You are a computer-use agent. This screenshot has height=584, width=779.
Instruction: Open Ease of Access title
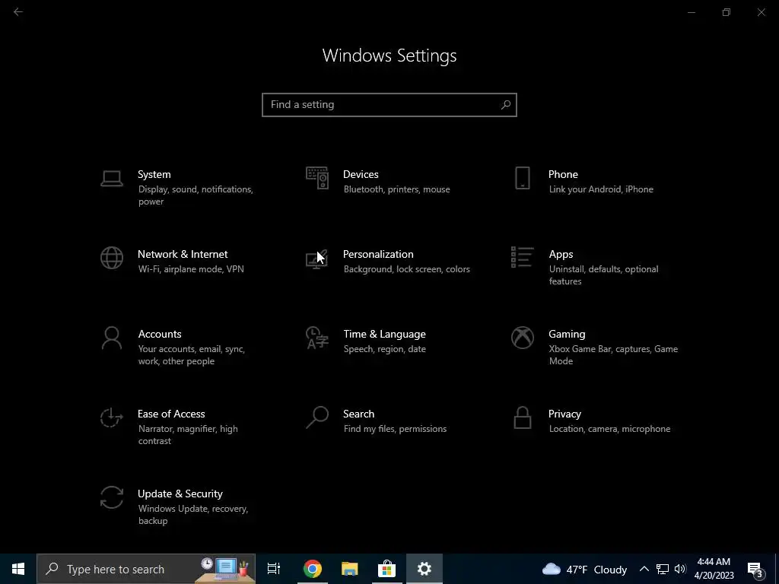point(171,414)
